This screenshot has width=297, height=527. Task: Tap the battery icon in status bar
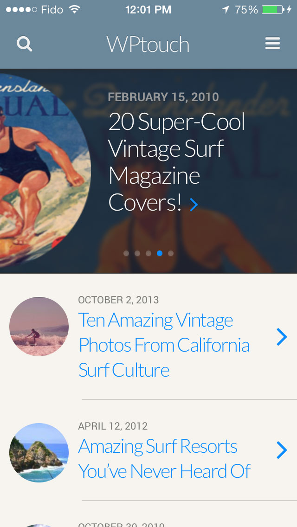coord(273,10)
